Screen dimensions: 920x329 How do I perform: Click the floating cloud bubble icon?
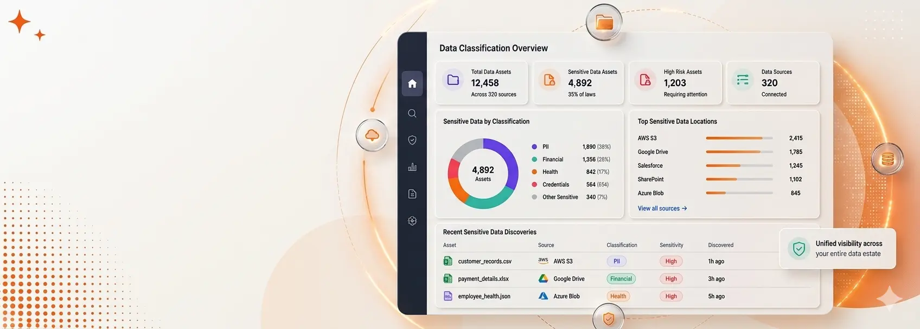coord(372,135)
